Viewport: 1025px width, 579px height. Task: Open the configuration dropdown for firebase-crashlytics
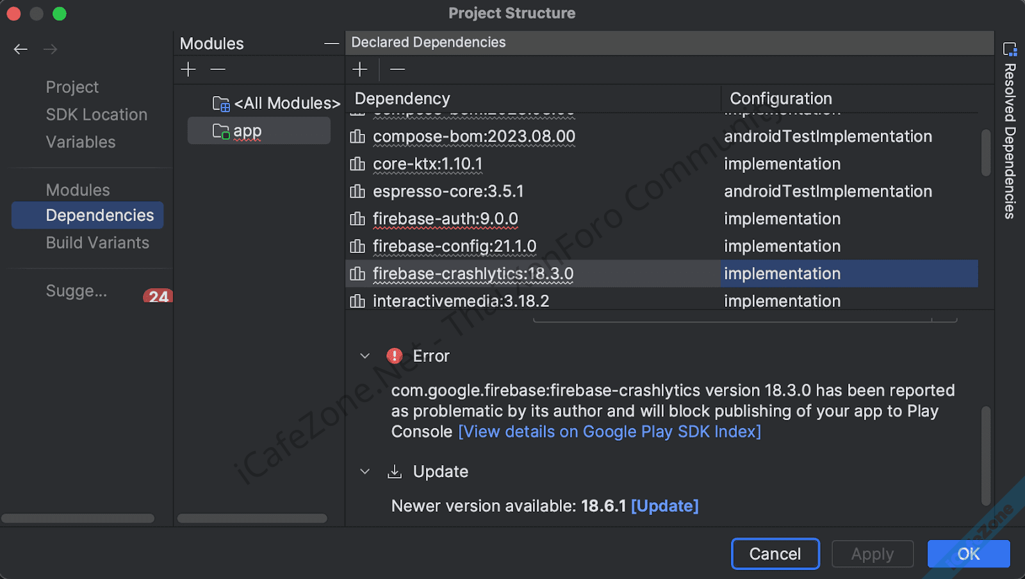848,274
